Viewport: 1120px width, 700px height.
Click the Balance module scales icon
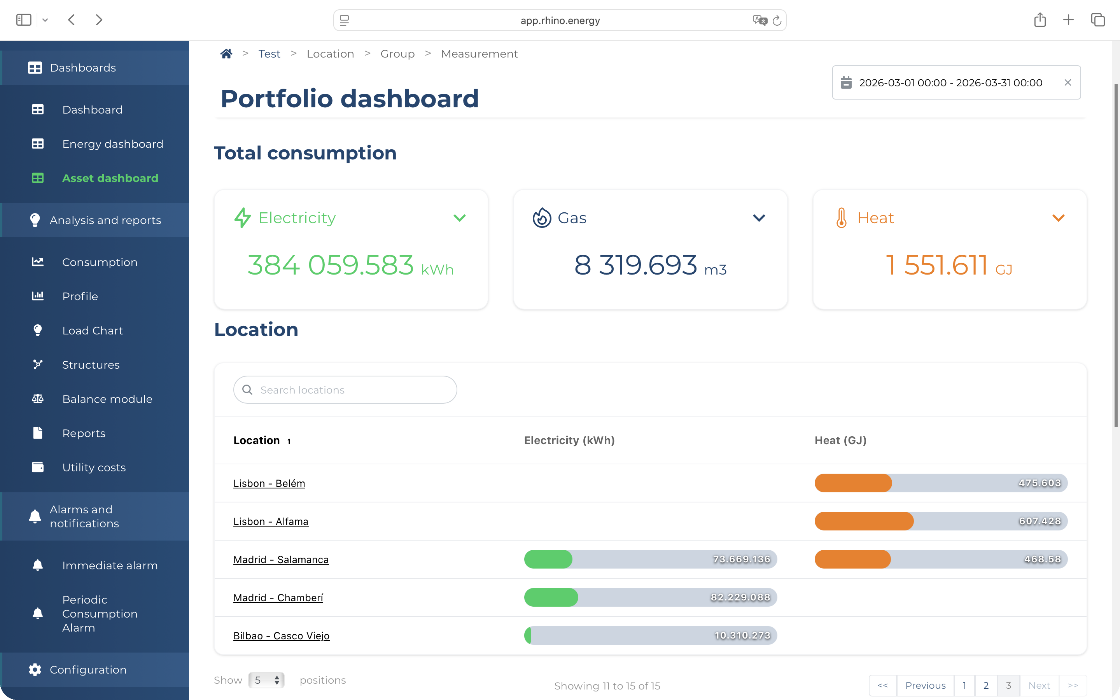[x=37, y=399]
